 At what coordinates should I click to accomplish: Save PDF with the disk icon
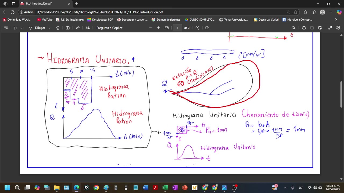coord(312,28)
